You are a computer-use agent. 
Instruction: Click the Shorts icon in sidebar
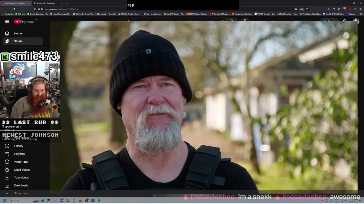(x=7, y=41)
